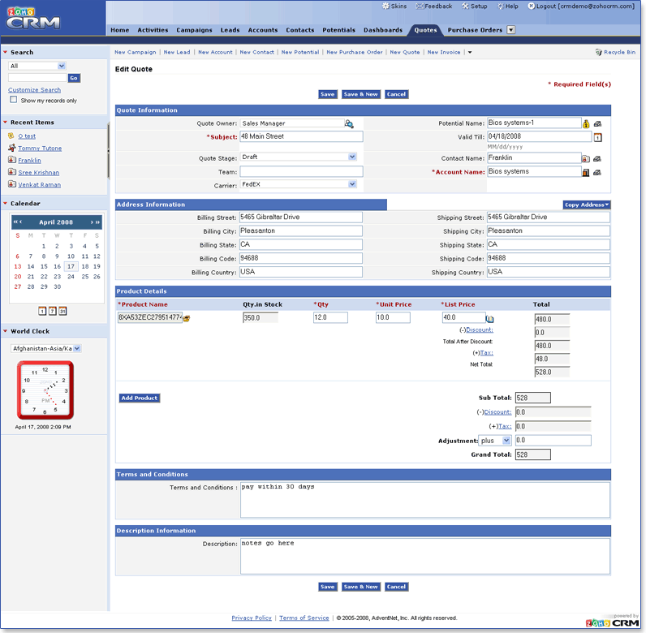Open the Customize Search link
Image resolution: width=646 pixels, height=633 pixels.
tap(34, 90)
